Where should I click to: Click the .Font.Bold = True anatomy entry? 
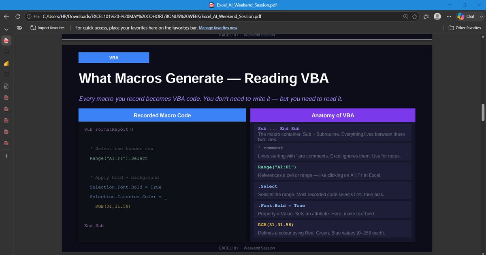(333, 209)
